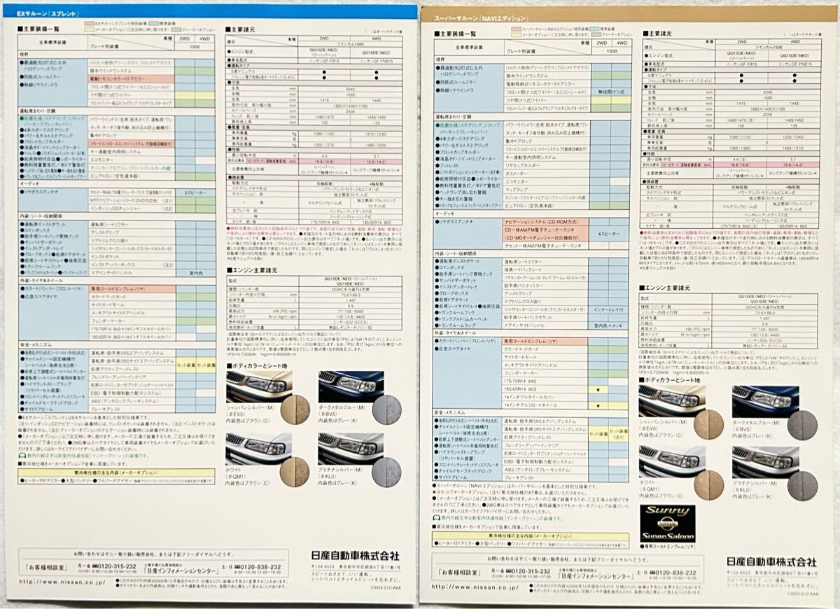Pick brown seat swatch beside ホワイト, EXサルーン page

(x=295, y=472)
